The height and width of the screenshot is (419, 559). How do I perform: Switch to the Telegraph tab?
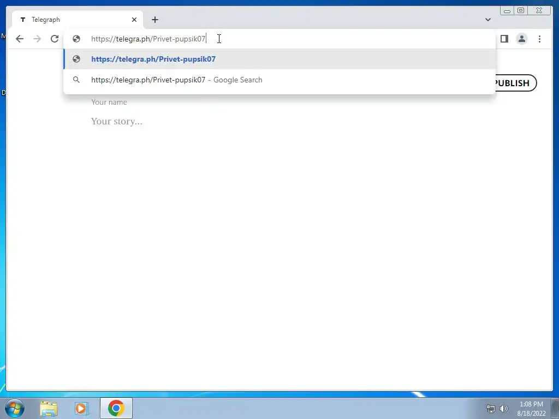point(78,20)
